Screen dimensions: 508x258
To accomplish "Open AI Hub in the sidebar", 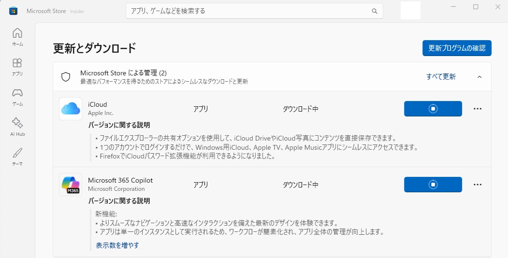I will (17, 127).
